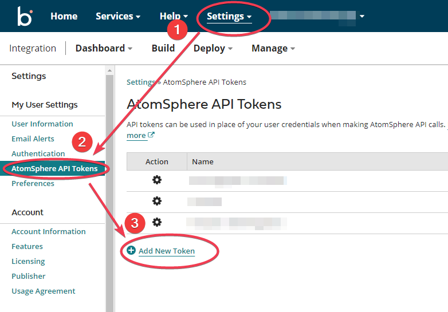Go to the Home menu item

click(x=64, y=17)
